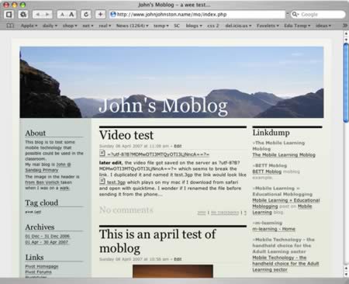Go forward with the right arrow button
The image size is (349, 284).
click(47, 15)
